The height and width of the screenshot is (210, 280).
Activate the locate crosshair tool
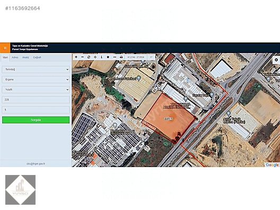click(x=95, y=57)
